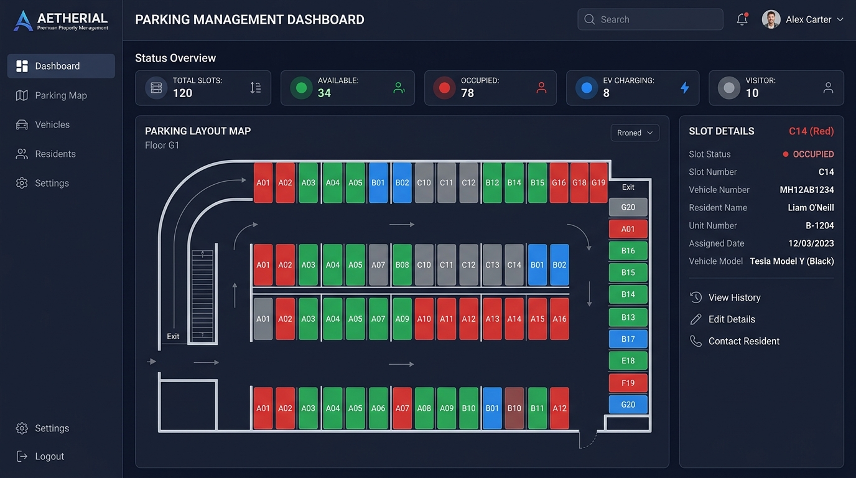Click the green Available status dot
The width and height of the screenshot is (856, 478).
(301, 88)
